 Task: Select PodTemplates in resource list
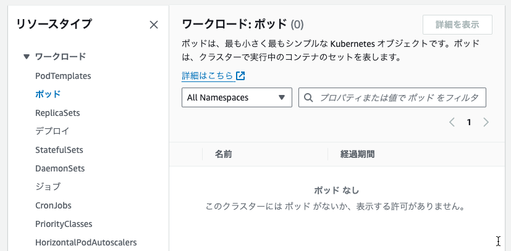pos(63,76)
